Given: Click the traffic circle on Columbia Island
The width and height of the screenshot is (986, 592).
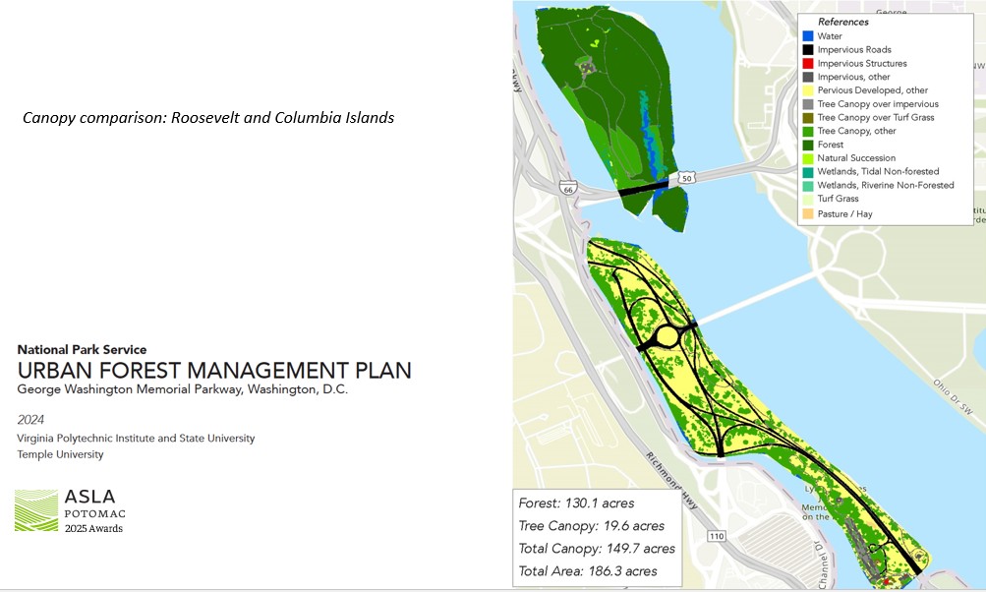Looking at the screenshot, I should click(x=667, y=337).
